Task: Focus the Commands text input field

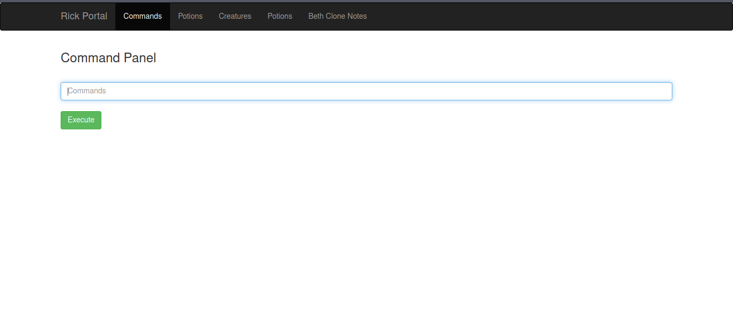Action: coord(366,91)
